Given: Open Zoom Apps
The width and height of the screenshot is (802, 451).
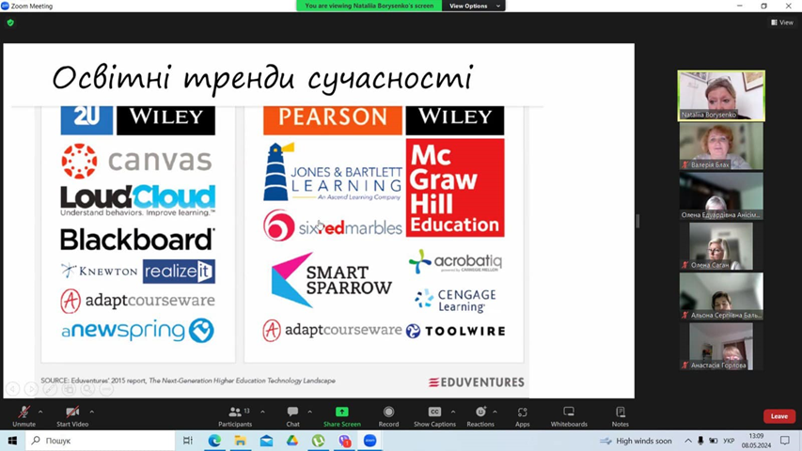Looking at the screenshot, I should click(522, 416).
